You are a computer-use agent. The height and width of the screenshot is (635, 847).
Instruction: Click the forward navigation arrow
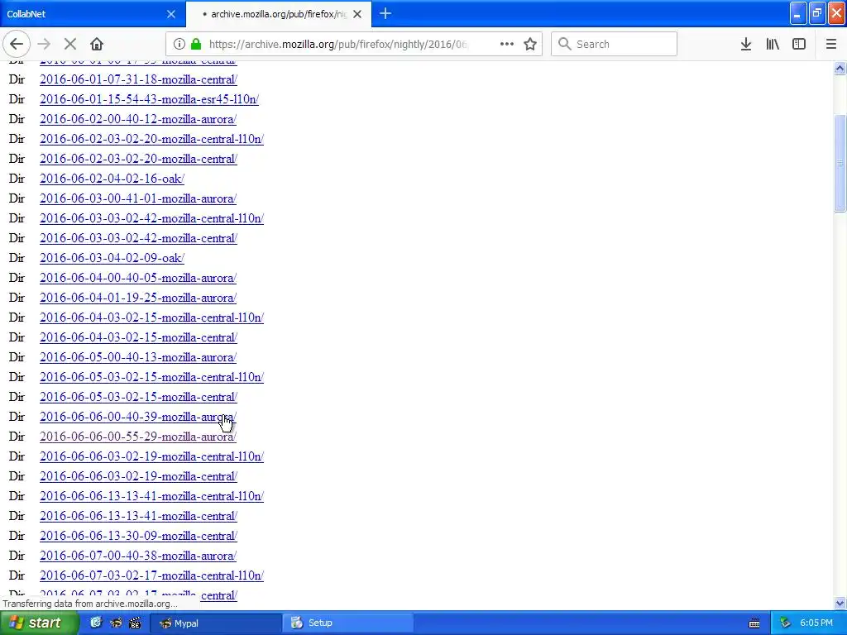44,45
